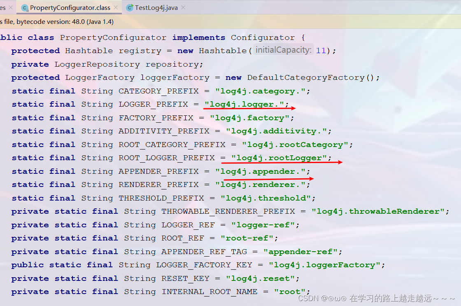
Task: Click the ROOT_LOGGER_PREFIX constant
Action: tap(166, 158)
